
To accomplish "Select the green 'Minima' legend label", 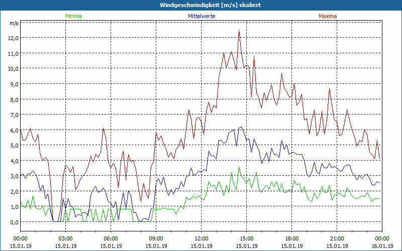I will [73, 16].
